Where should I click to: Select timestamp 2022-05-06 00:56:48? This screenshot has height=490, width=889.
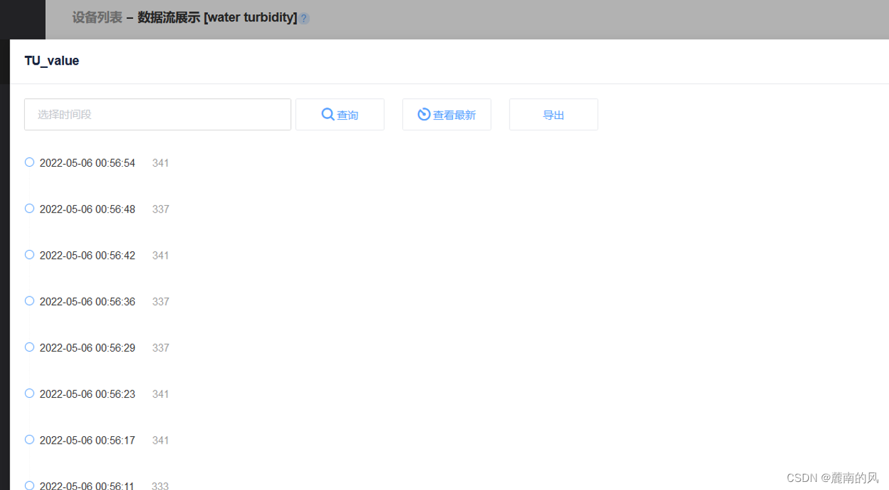pos(87,210)
